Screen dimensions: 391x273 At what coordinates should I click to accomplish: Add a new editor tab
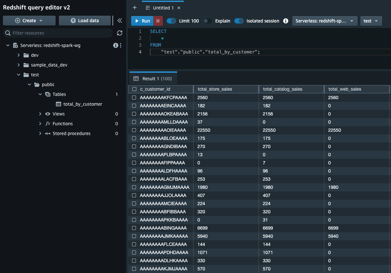pyautogui.click(x=135, y=8)
